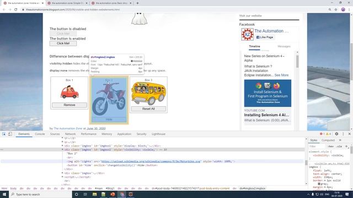
Task: Toggle the :hov element state button
Action: click(330, 146)
